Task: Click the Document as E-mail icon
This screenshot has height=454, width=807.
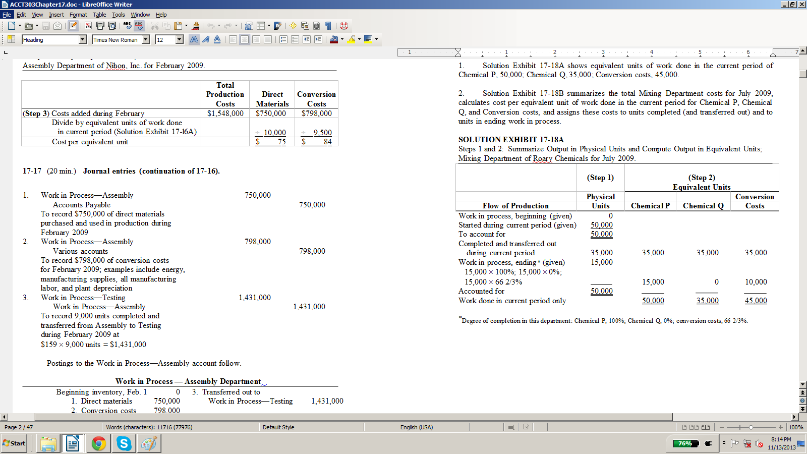Action: point(57,26)
